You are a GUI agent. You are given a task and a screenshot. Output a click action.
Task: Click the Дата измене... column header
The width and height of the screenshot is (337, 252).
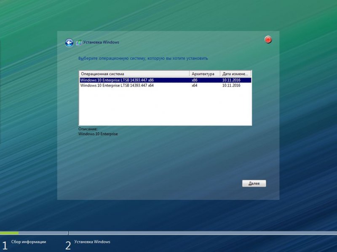(235, 73)
